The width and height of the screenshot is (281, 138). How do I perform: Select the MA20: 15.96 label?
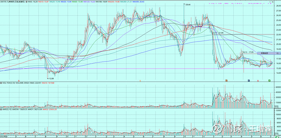pyautogui.click(x=55, y=2)
